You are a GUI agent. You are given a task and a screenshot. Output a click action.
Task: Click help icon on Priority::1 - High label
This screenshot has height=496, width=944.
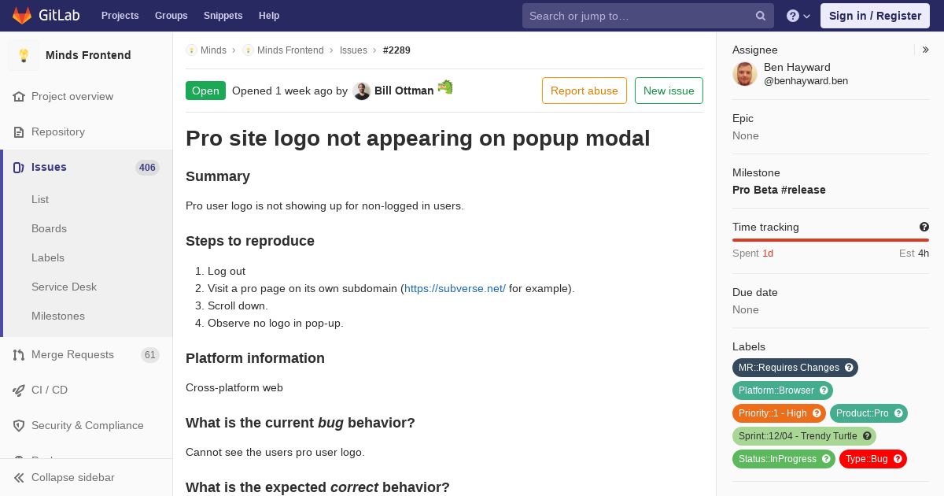817,413
